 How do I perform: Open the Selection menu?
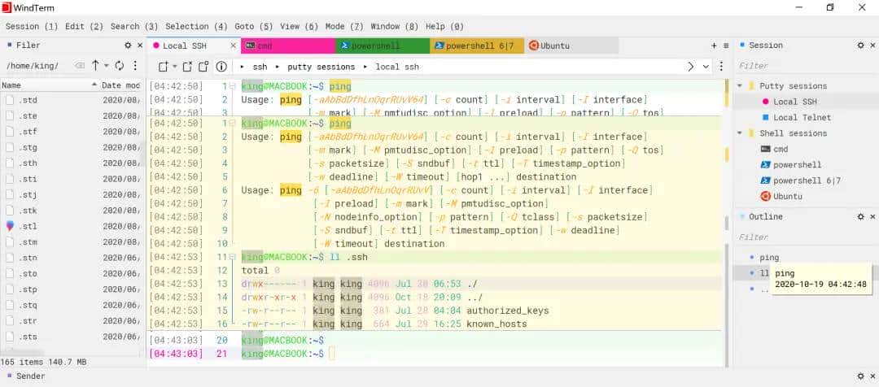196,26
